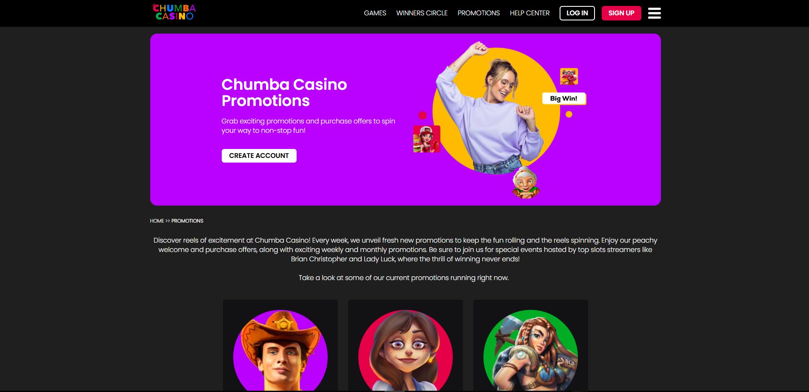
Task: Follow the Home breadcrumb link
Action: 157,221
